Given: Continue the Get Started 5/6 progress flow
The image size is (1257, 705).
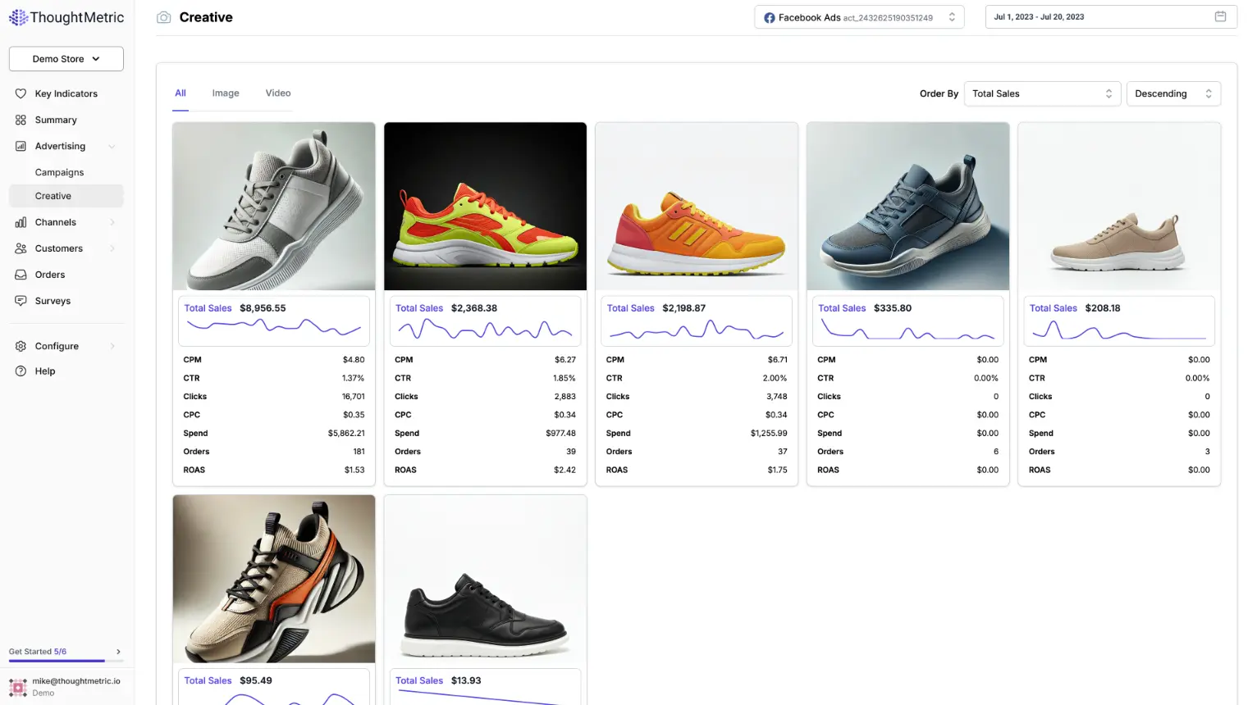Looking at the screenshot, I should point(118,651).
